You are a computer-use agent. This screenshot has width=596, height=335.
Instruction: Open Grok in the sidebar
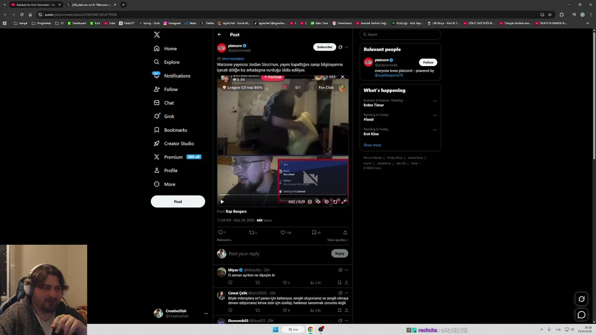pyautogui.click(x=163, y=116)
